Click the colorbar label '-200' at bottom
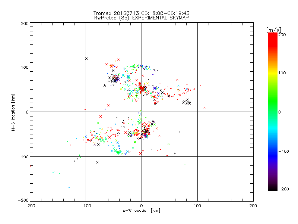The height and width of the screenshot is (224, 298). tap(283, 189)
